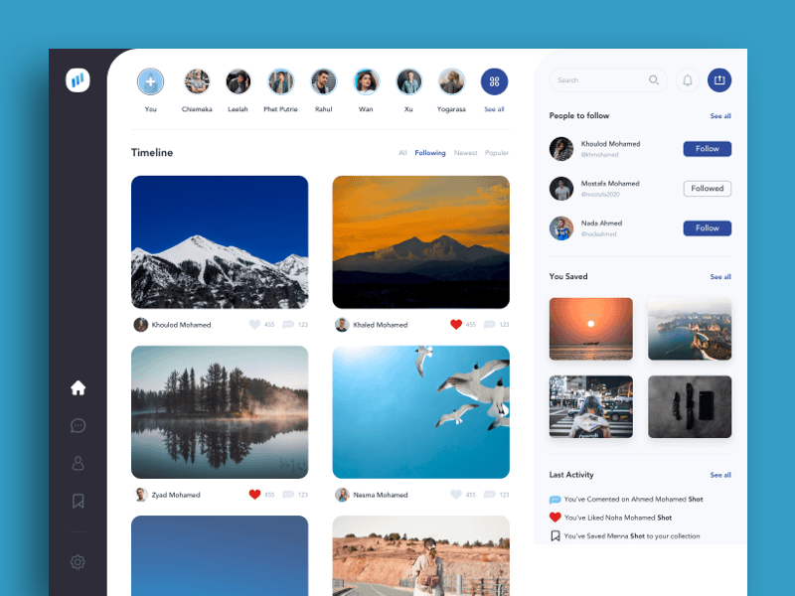The width and height of the screenshot is (795, 596).
Task: Open the liked Noha Mohamed Shot activity
Action: (611, 518)
